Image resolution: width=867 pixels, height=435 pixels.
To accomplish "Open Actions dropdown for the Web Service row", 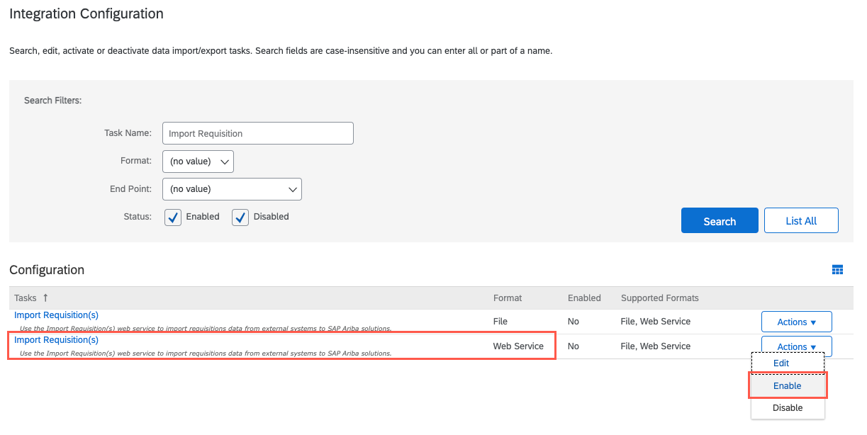I will (x=796, y=346).
